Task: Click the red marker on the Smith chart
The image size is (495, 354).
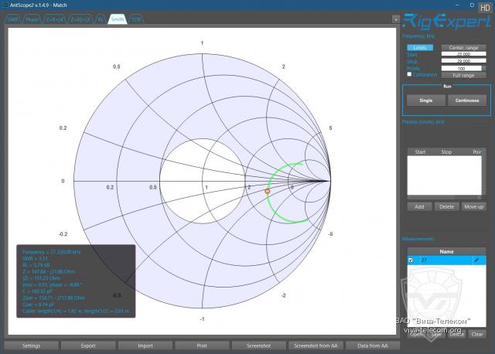Action: coord(268,190)
